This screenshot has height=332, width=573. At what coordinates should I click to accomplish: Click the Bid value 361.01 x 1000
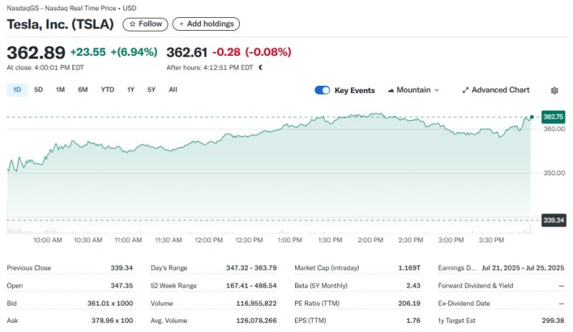pos(110,303)
